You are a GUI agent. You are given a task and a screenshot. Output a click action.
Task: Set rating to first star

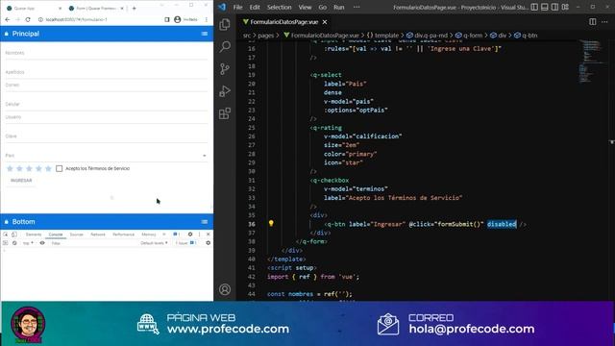pyautogui.click(x=10, y=169)
